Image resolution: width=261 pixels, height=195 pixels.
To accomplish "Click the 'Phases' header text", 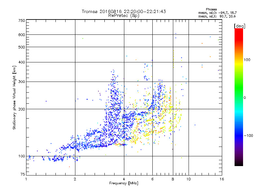I will click(211, 9).
